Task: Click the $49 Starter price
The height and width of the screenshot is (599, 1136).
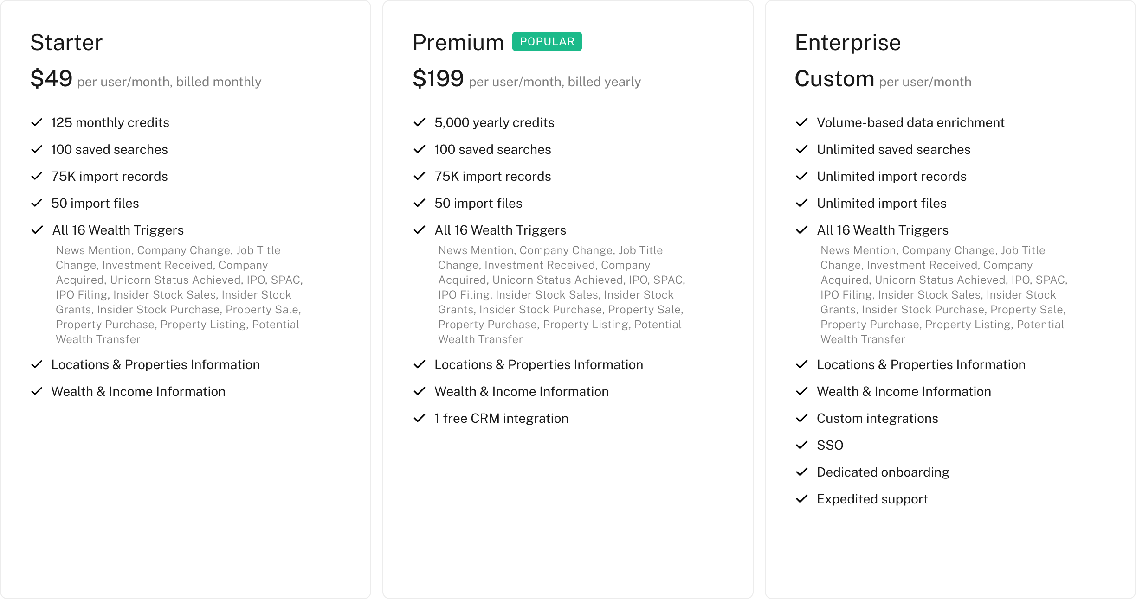Action: [x=52, y=78]
